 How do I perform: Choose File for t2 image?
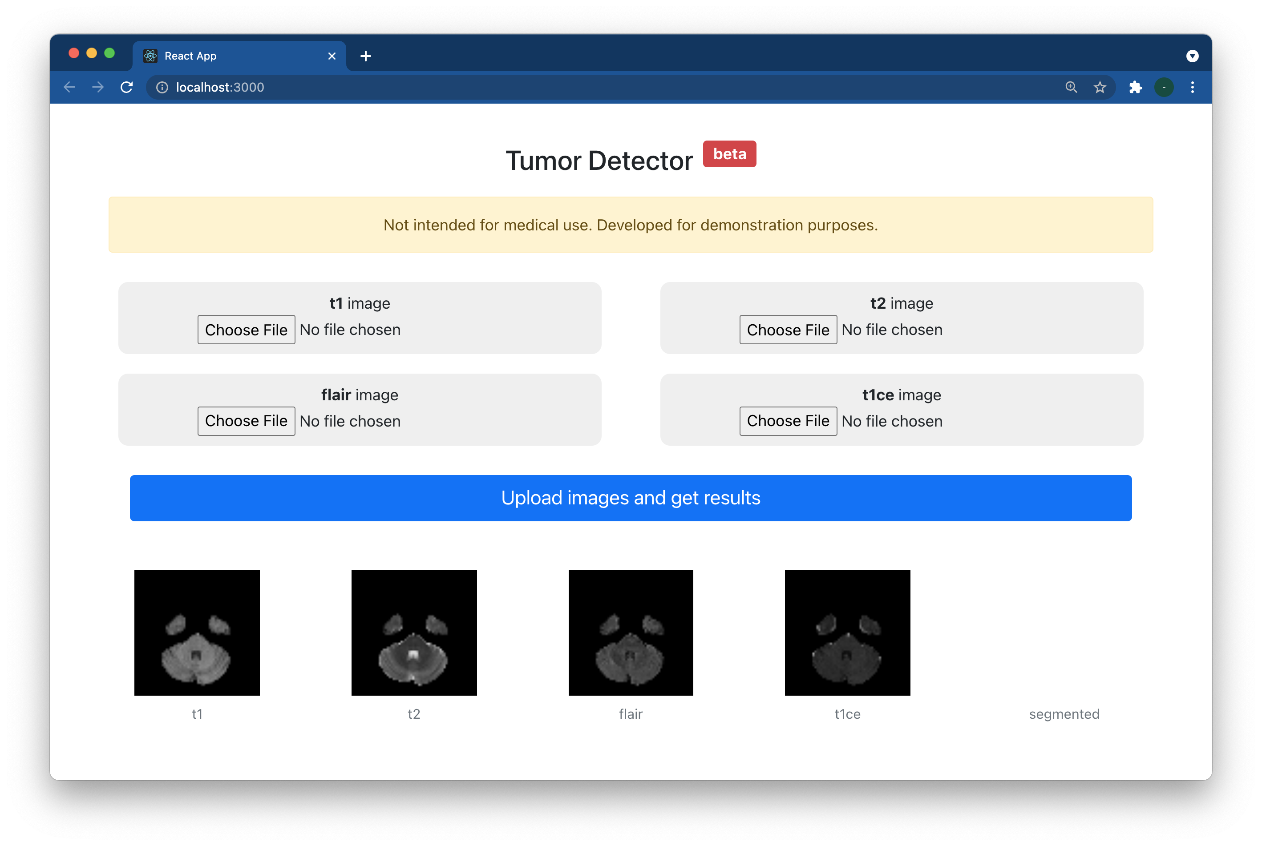click(788, 330)
